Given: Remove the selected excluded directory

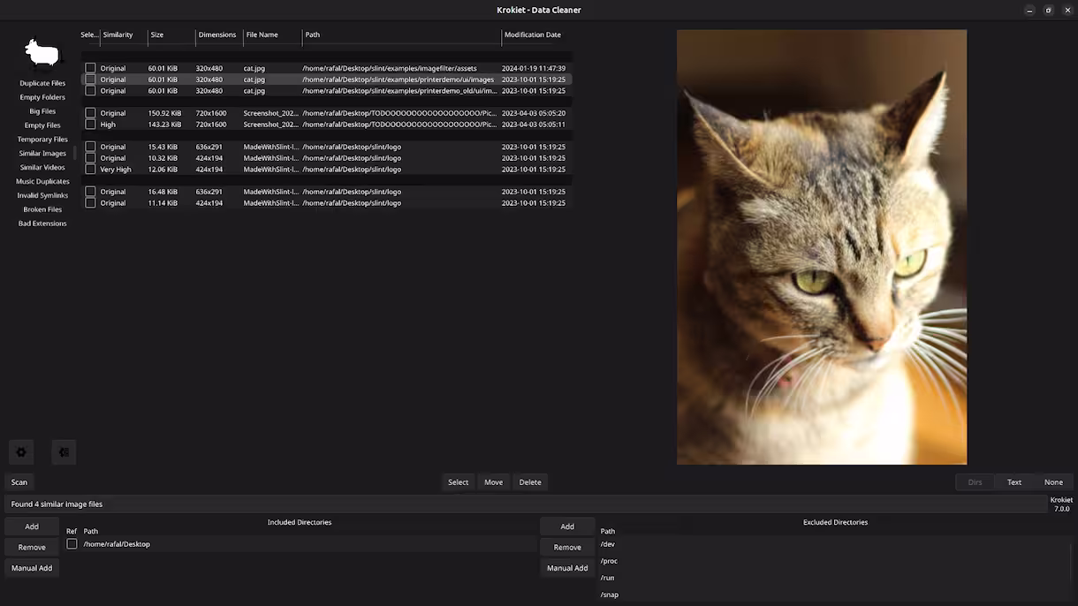Looking at the screenshot, I should pos(567,548).
